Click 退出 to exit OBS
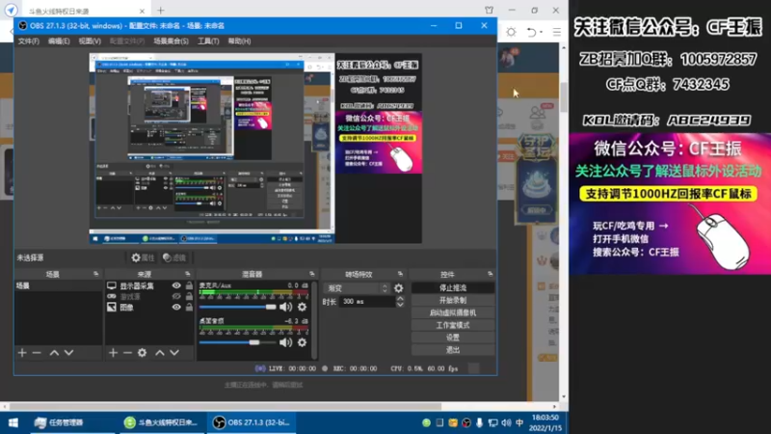 453,350
